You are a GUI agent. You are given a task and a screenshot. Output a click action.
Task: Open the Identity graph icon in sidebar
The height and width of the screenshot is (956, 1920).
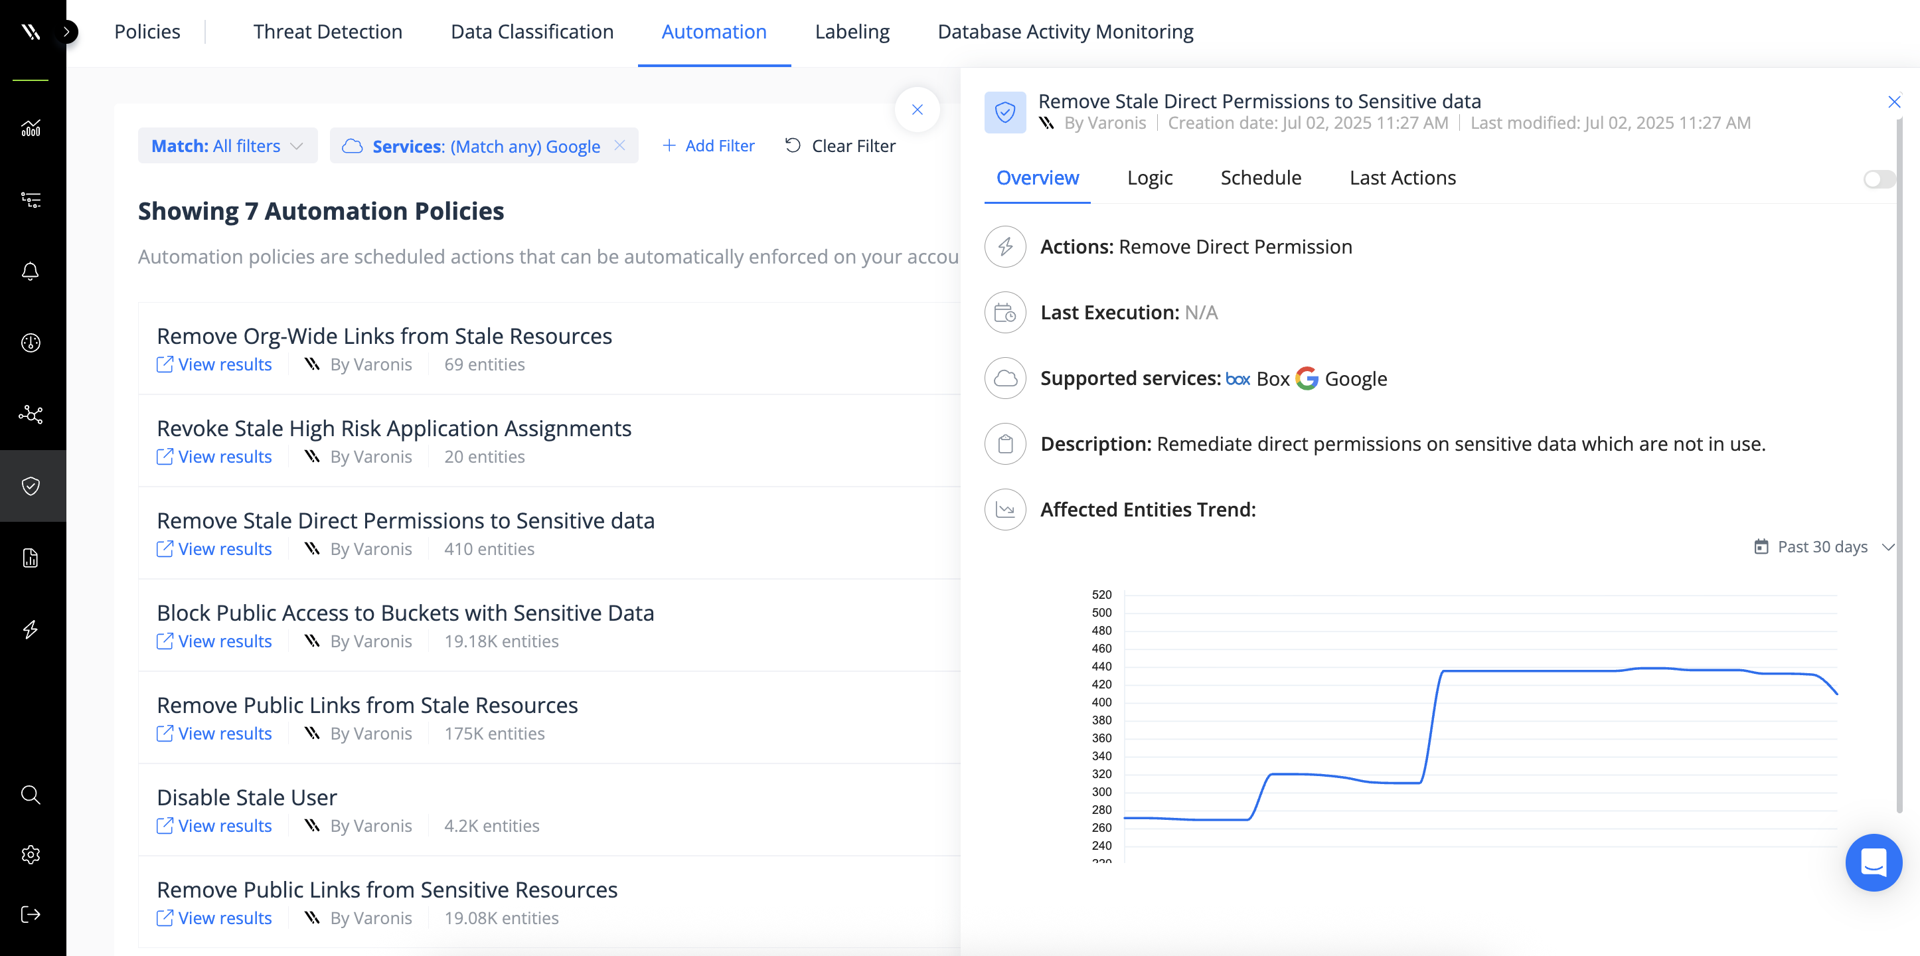pos(31,415)
